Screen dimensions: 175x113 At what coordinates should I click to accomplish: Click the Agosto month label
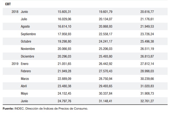25,27
